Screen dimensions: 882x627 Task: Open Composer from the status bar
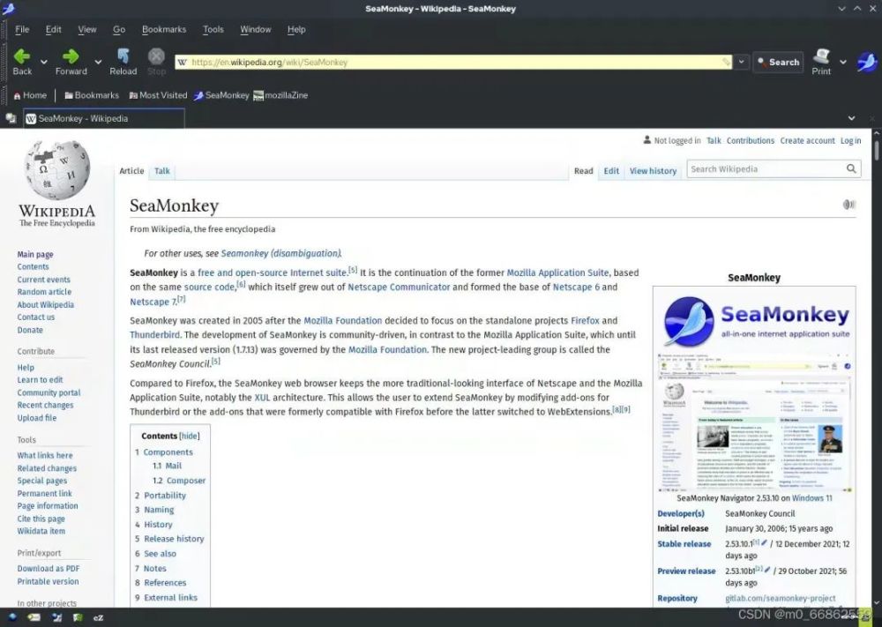[56, 617]
